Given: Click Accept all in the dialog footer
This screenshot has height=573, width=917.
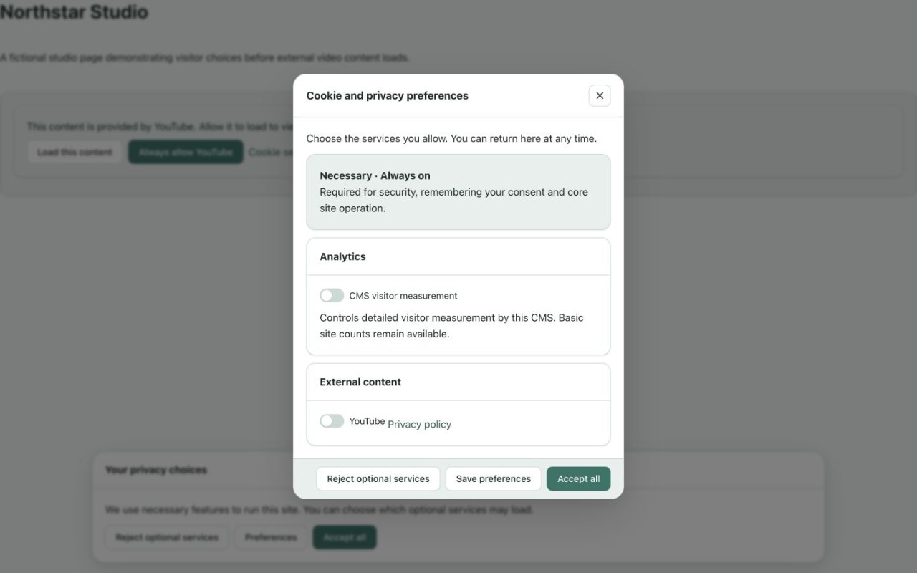Looking at the screenshot, I should pos(579,478).
